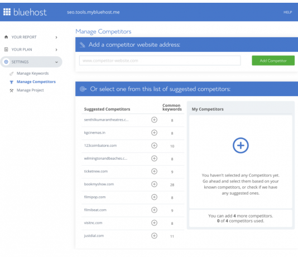Click the key icon for Manage Keywords
298x257 pixels.
[12, 73]
